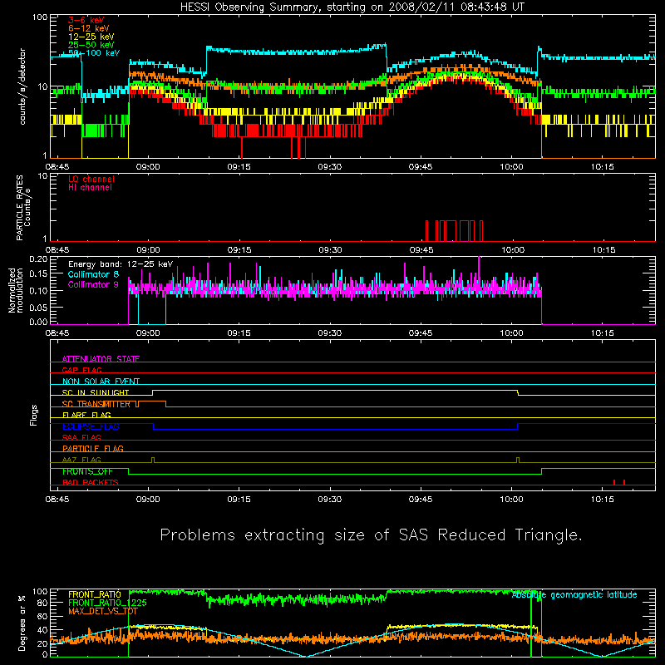The image size is (665, 665).
Task: Click the Normalized modulation axis label
Action: [16, 290]
